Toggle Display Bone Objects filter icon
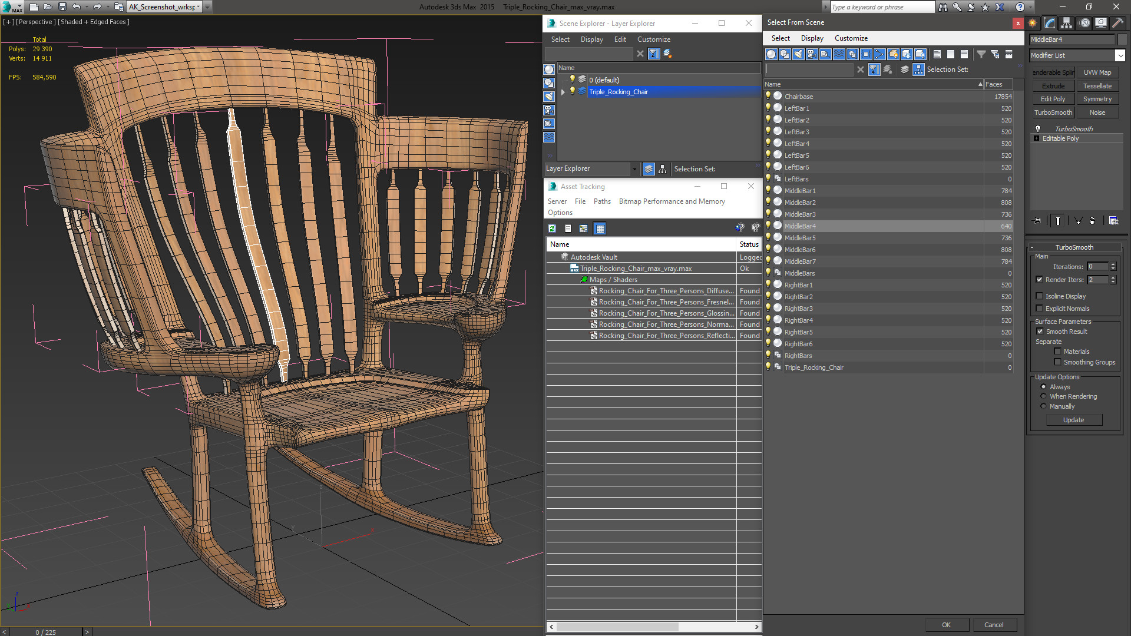 click(879, 54)
